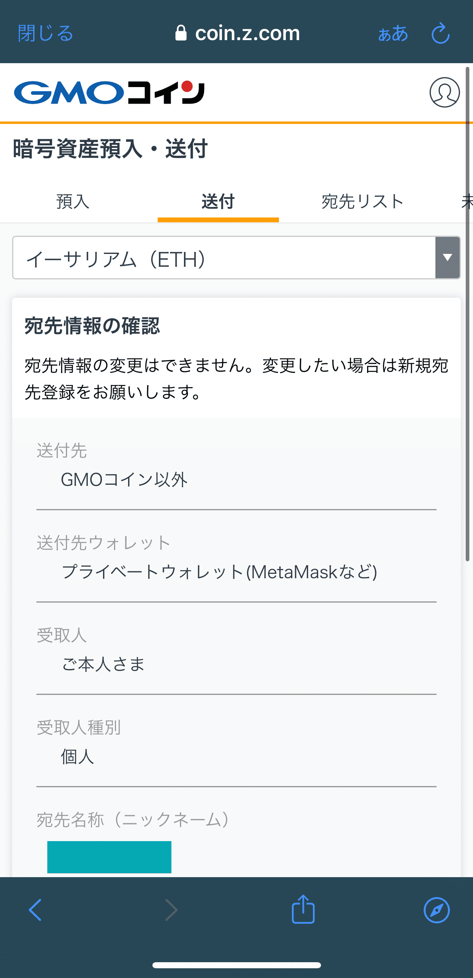Switch to the 預入 tab
The width and height of the screenshot is (473, 978).
click(x=73, y=202)
